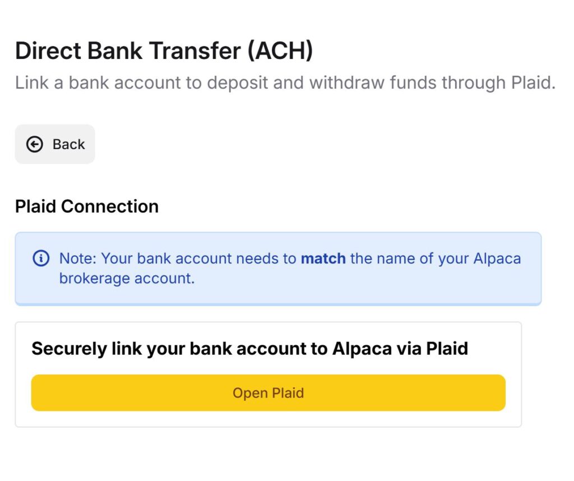The image size is (574, 481).
Task: Click the bold word 'match' in note
Action: [323, 258]
